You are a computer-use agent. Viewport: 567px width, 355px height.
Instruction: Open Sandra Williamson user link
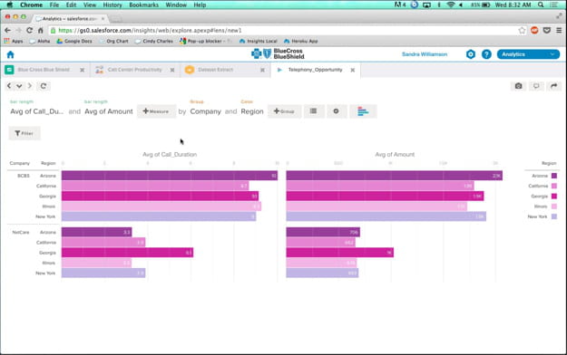tap(425, 54)
